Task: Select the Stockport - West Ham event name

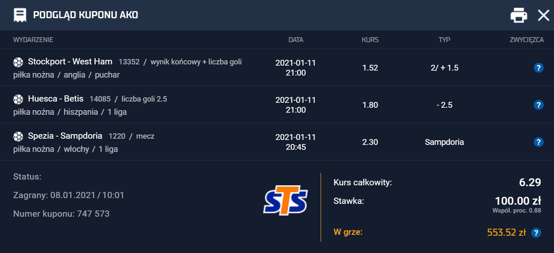Action: (70, 61)
